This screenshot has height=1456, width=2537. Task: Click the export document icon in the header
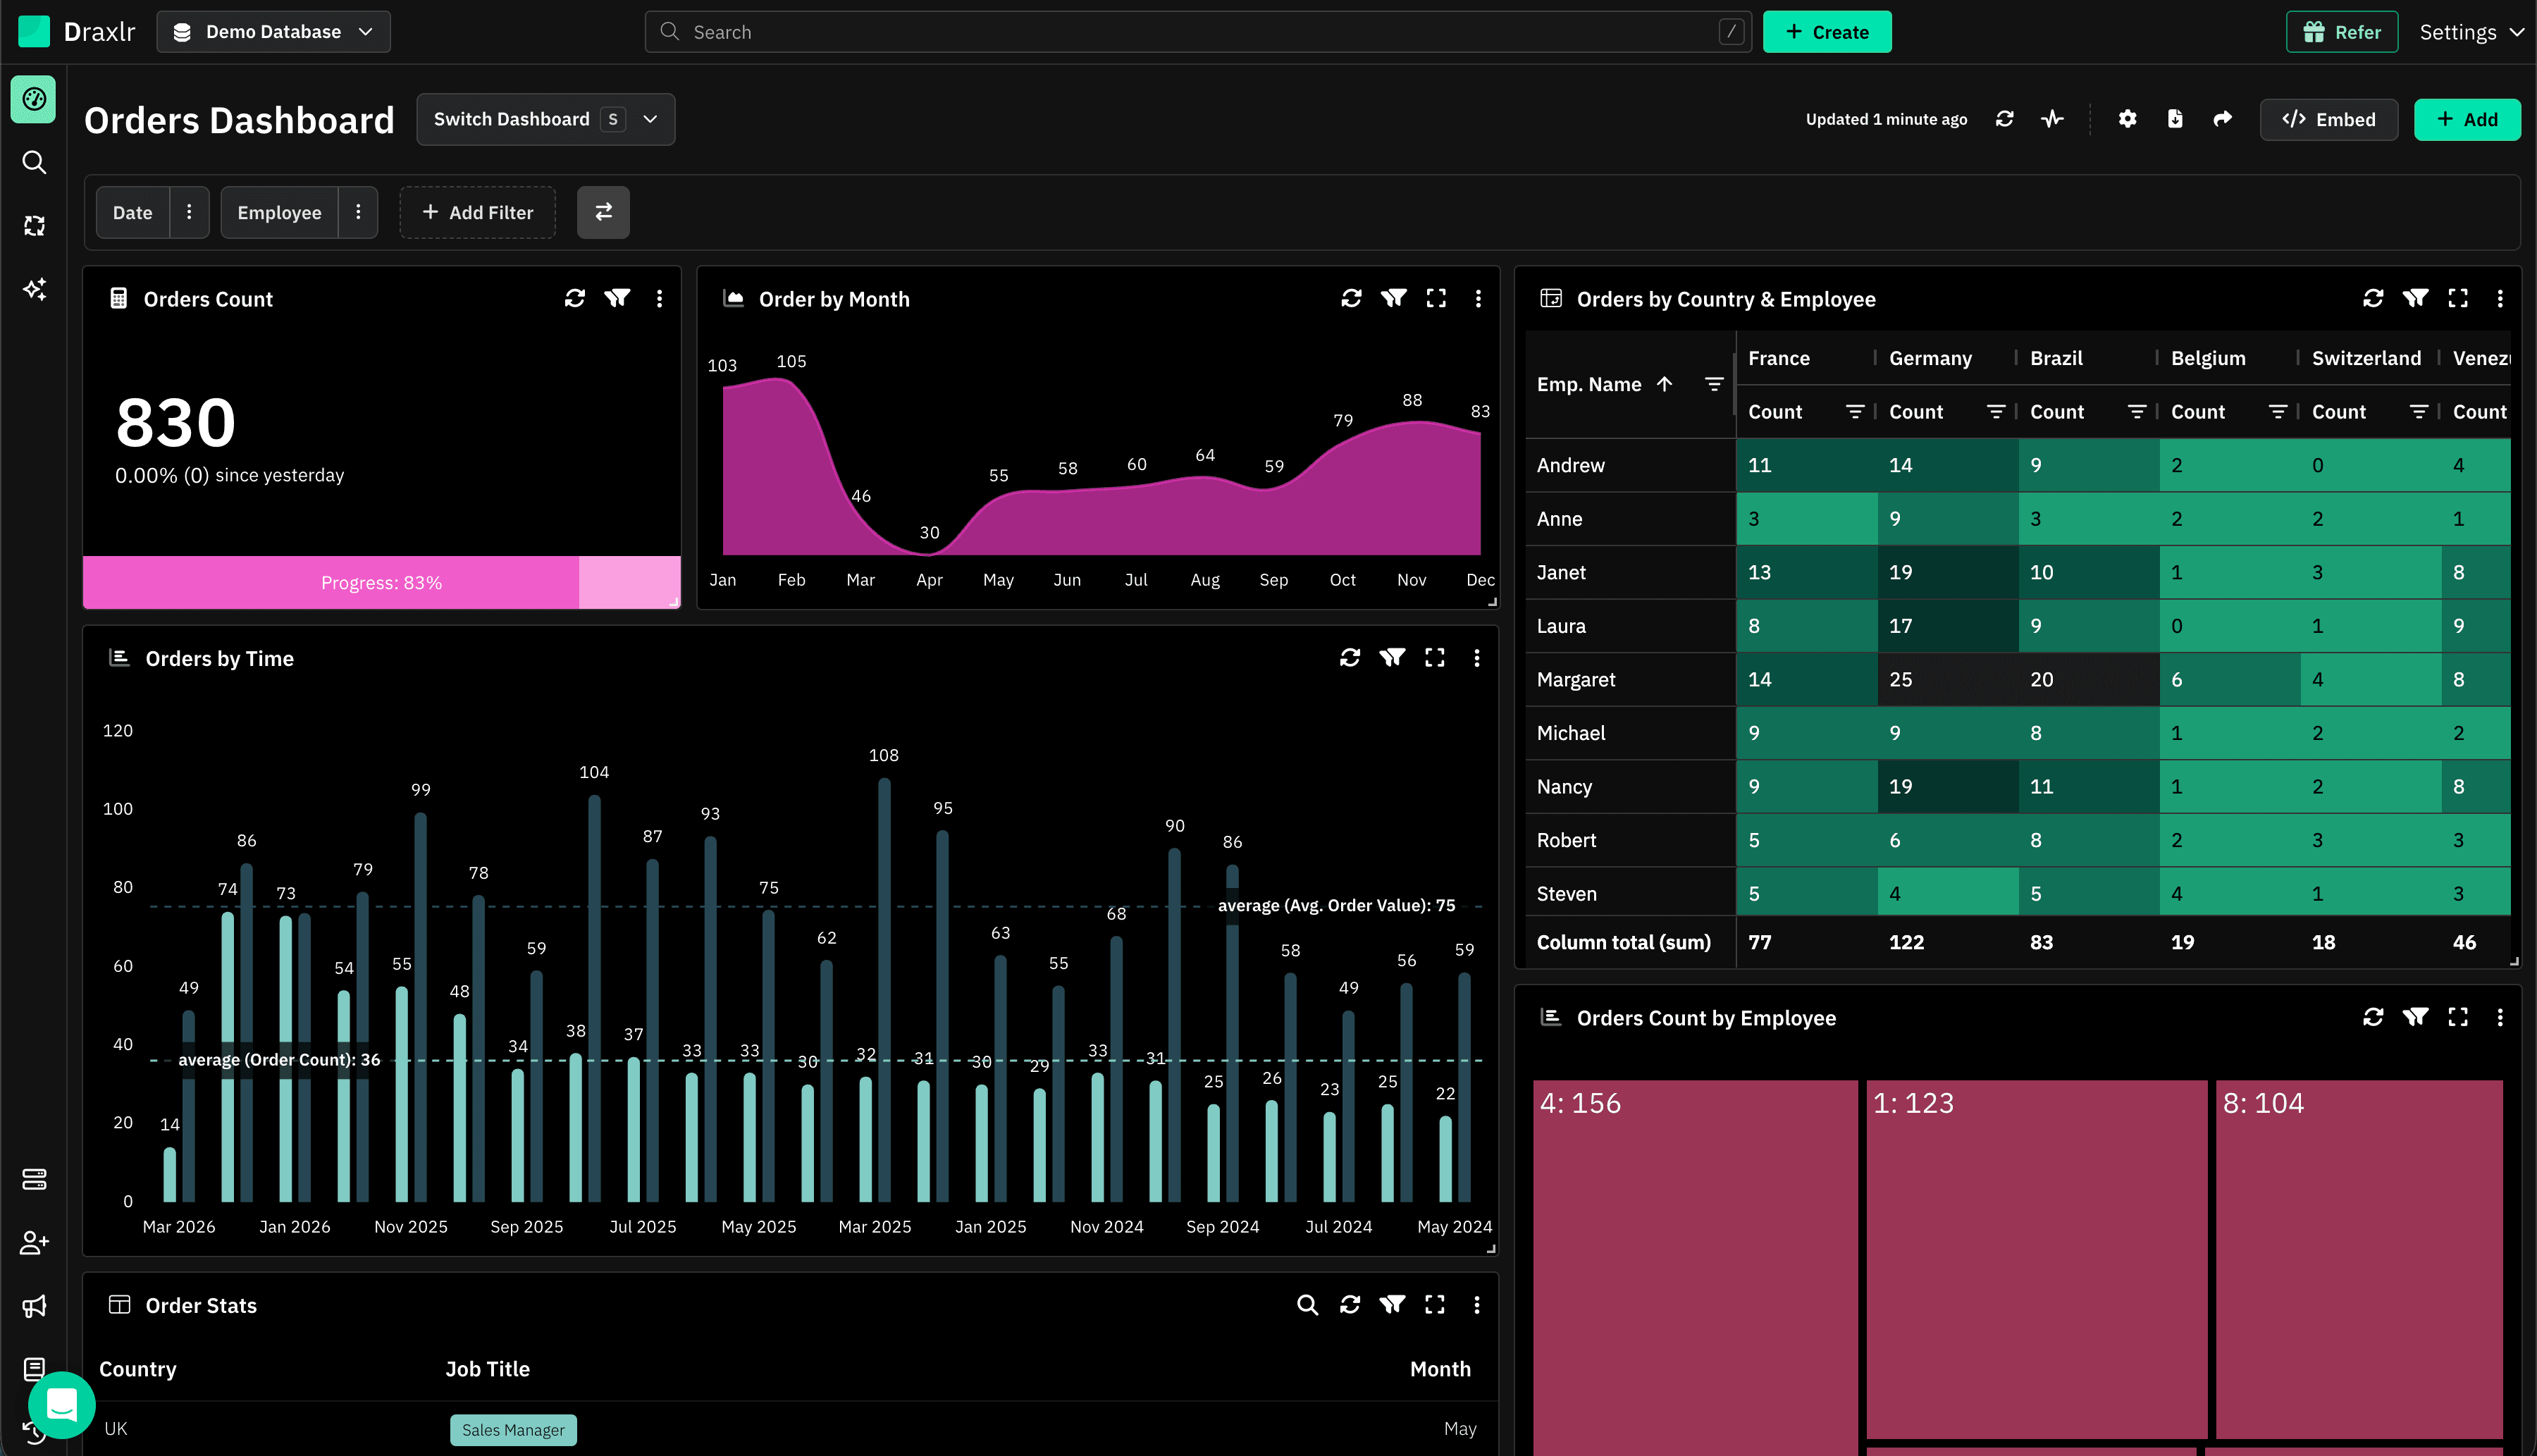2175,119
